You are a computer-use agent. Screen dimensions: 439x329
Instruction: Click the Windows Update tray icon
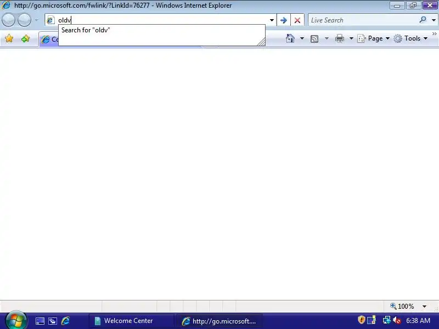[x=372, y=320]
